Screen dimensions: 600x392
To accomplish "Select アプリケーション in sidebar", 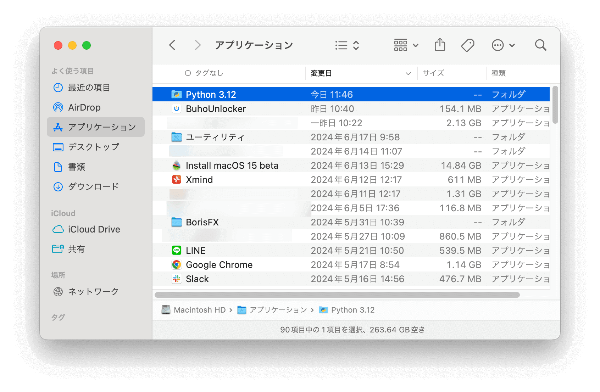I will [96, 127].
